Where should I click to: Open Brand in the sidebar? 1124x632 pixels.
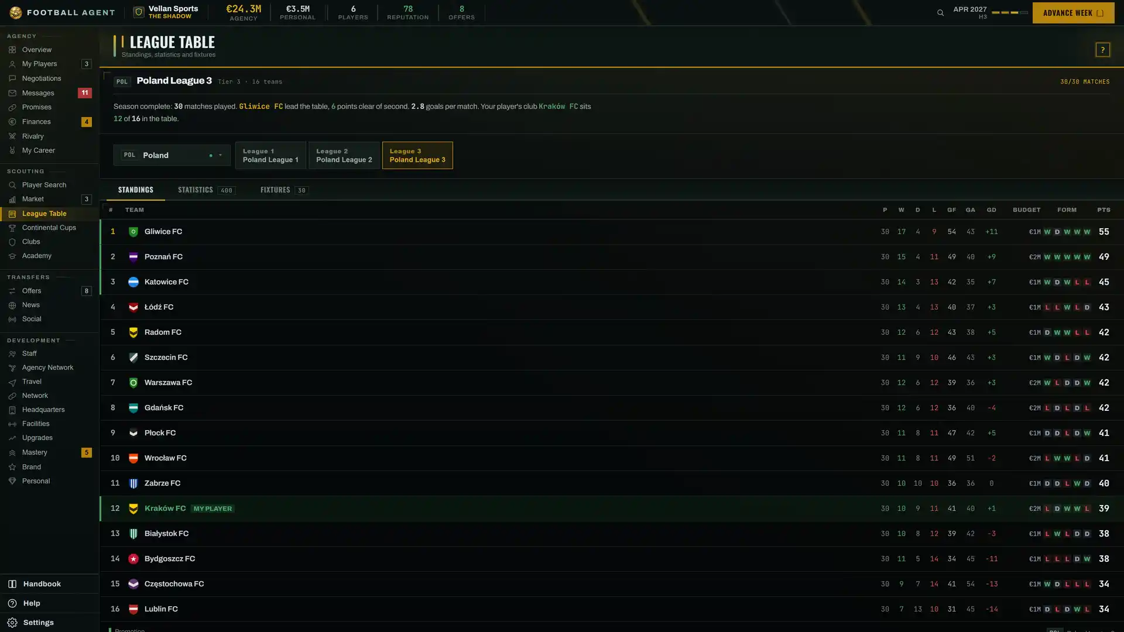pyautogui.click(x=49, y=467)
